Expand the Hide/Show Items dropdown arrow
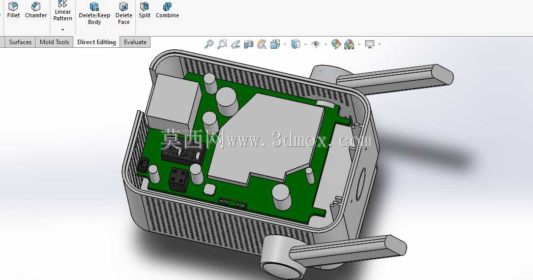The height and width of the screenshot is (280, 533). tap(325, 44)
